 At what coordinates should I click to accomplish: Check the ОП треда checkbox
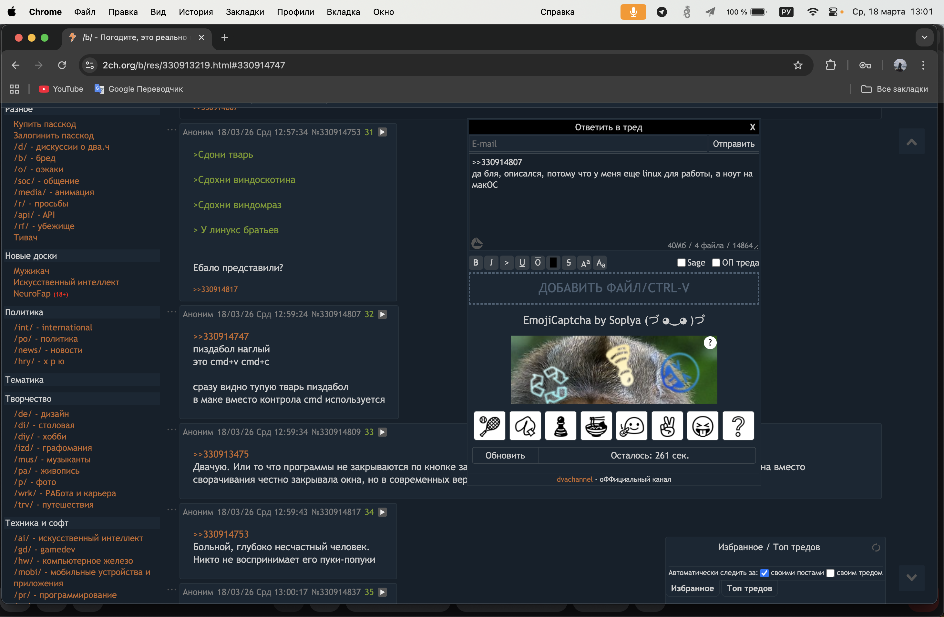715,263
